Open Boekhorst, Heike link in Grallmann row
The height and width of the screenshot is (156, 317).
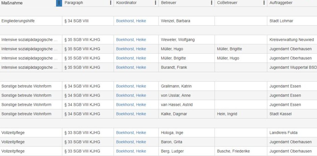point(131,86)
